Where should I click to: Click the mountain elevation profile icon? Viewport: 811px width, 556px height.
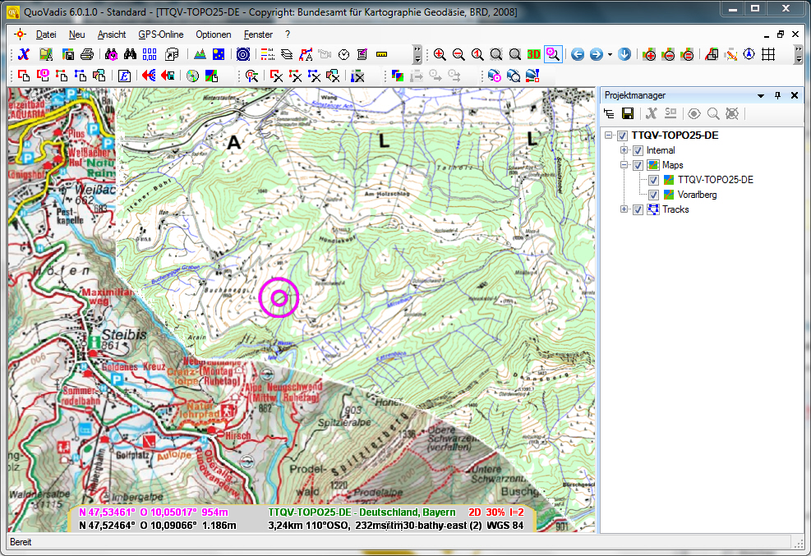[200, 54]
